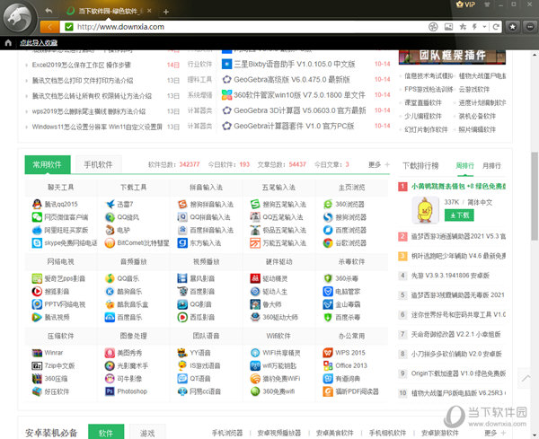
Task: Click the lightning speed mode icon
Action: (474, 26)
